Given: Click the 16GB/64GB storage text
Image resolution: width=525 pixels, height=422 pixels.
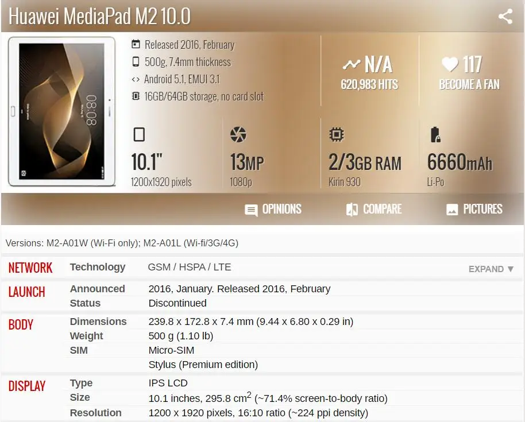Looking at the screenshot, I should coord(204,96).
